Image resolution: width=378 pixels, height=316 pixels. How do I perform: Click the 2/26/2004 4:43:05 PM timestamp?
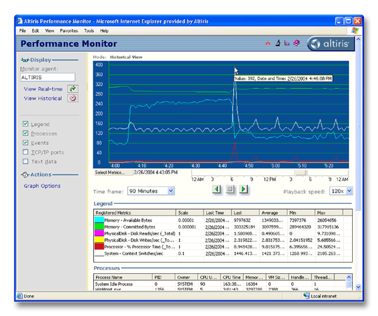pos(156,172)
